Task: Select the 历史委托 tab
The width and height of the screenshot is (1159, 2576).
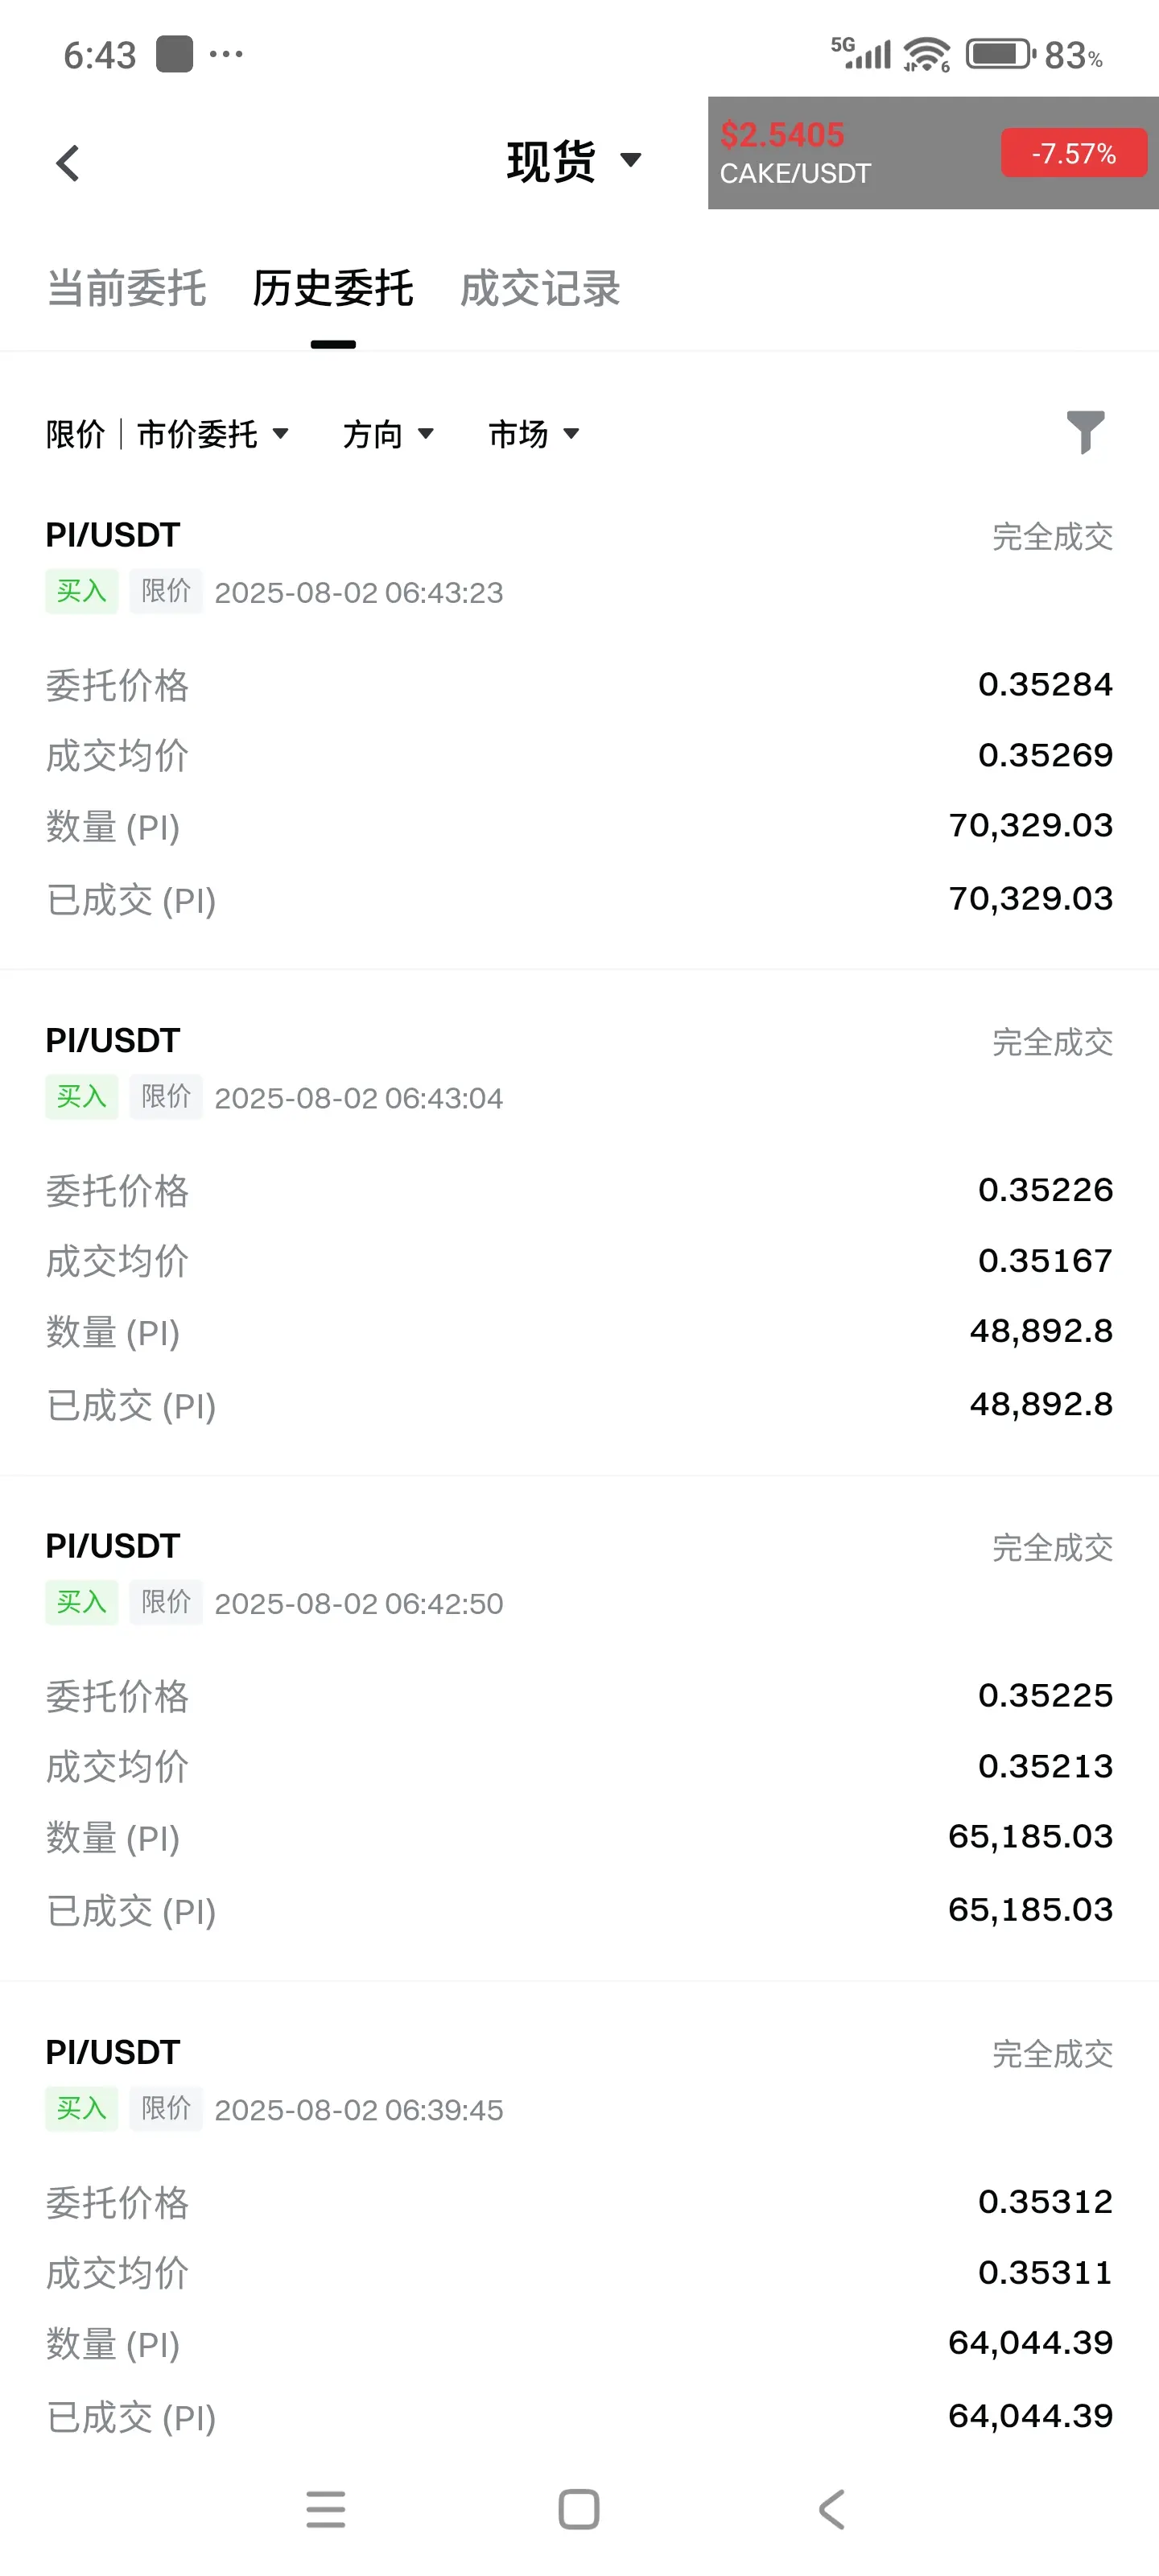Action: 333,289
